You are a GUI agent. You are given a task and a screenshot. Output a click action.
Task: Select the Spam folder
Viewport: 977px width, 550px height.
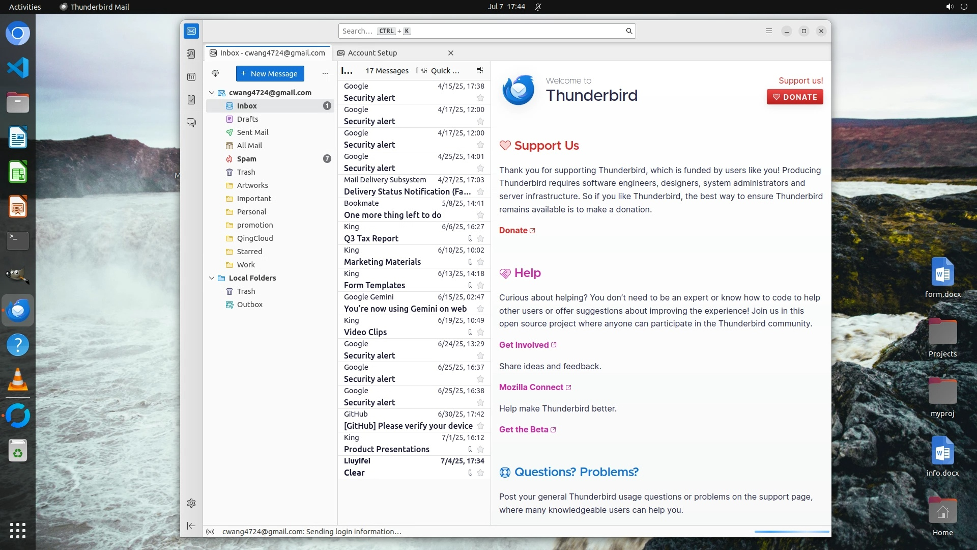pyautogui.click(x=246, y=159)
